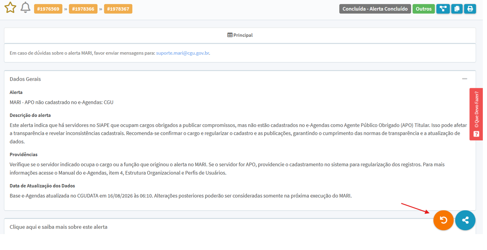Switch to the Principal tab
Image resolution: width=487 pixels, height=250 pixels.
click(240, 35)
